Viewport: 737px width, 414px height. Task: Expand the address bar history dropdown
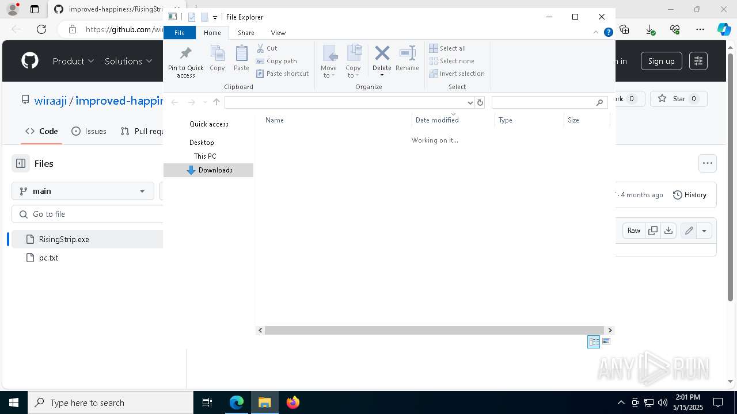470,102
